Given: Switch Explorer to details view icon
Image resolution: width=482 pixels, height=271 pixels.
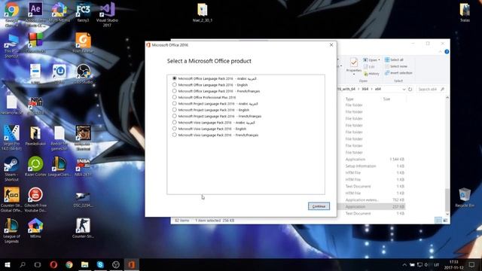Looking at the screenshot, I should 438,221.
